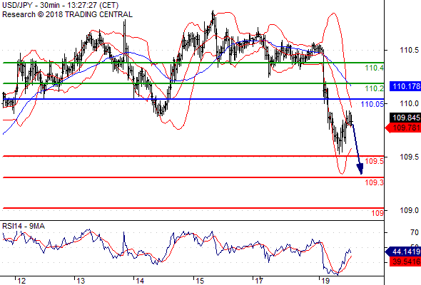Select the red 109.5 support level label

[x=375, y=161]
